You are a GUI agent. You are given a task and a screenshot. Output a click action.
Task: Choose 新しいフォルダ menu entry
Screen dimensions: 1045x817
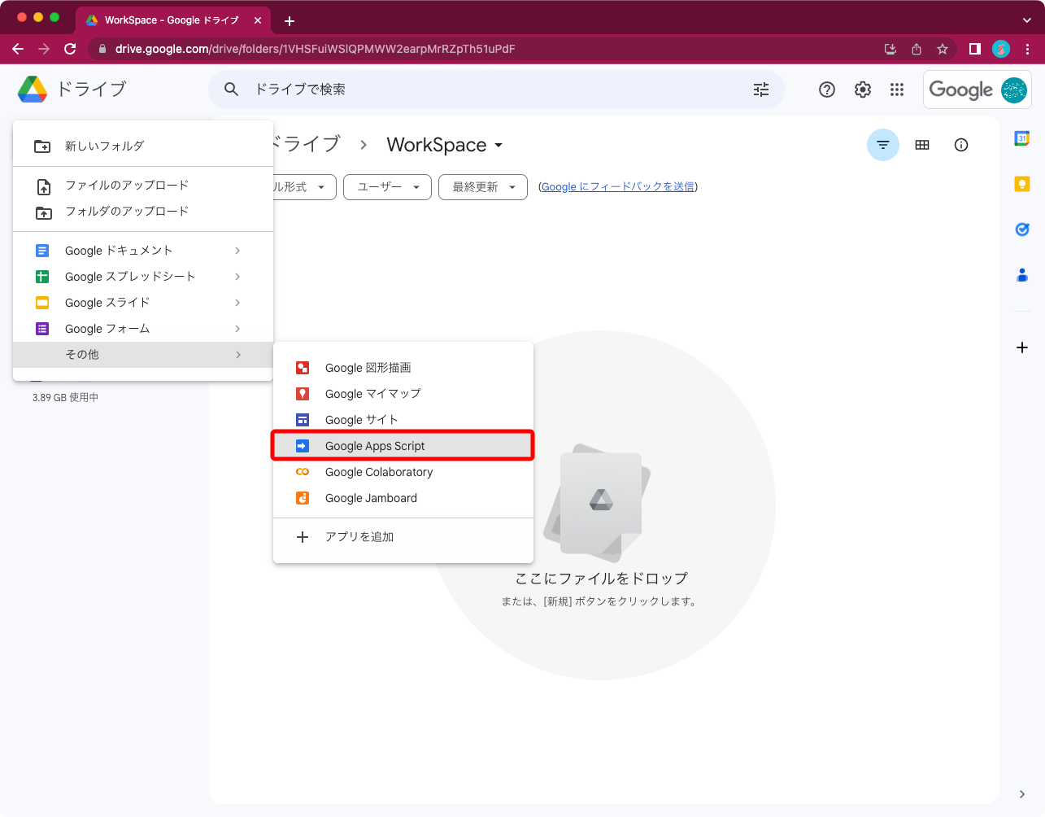[x=103, y=146]
